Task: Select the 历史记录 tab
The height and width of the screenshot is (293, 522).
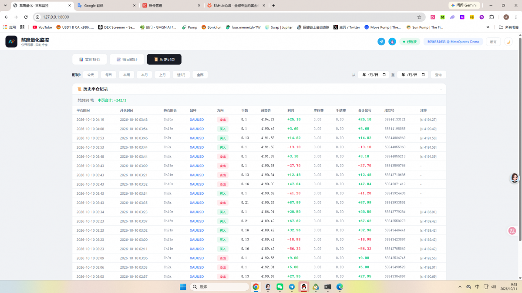Action: coord(164,60)
